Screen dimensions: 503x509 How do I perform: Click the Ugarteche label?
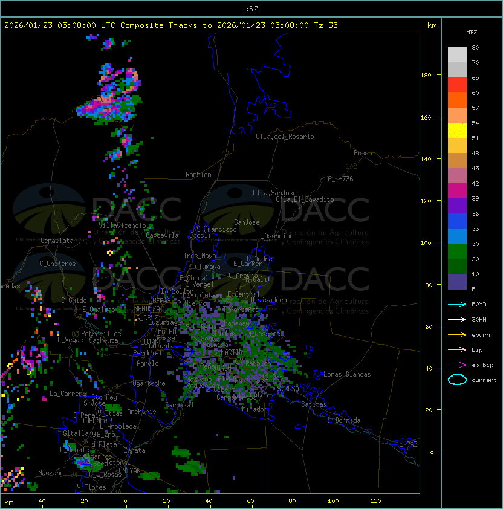[149, 383]
